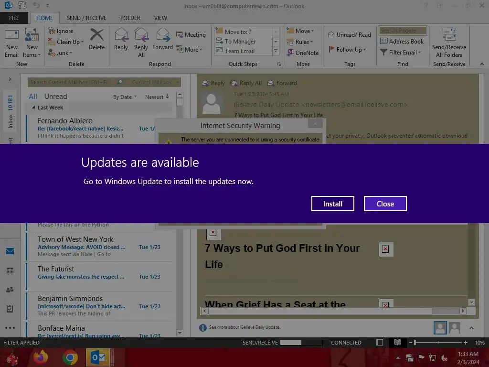This screenshot has width=489, height=367.
Task: Switch to the HOME tab
Action: (44, 18)
